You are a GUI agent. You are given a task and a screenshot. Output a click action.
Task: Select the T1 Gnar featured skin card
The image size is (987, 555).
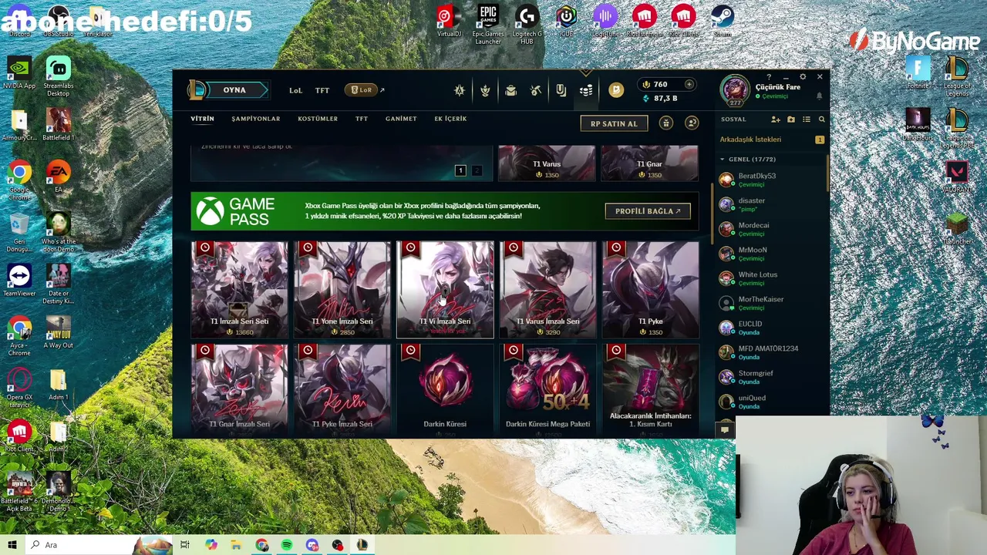pyautogui.click(x=649, y=163)
